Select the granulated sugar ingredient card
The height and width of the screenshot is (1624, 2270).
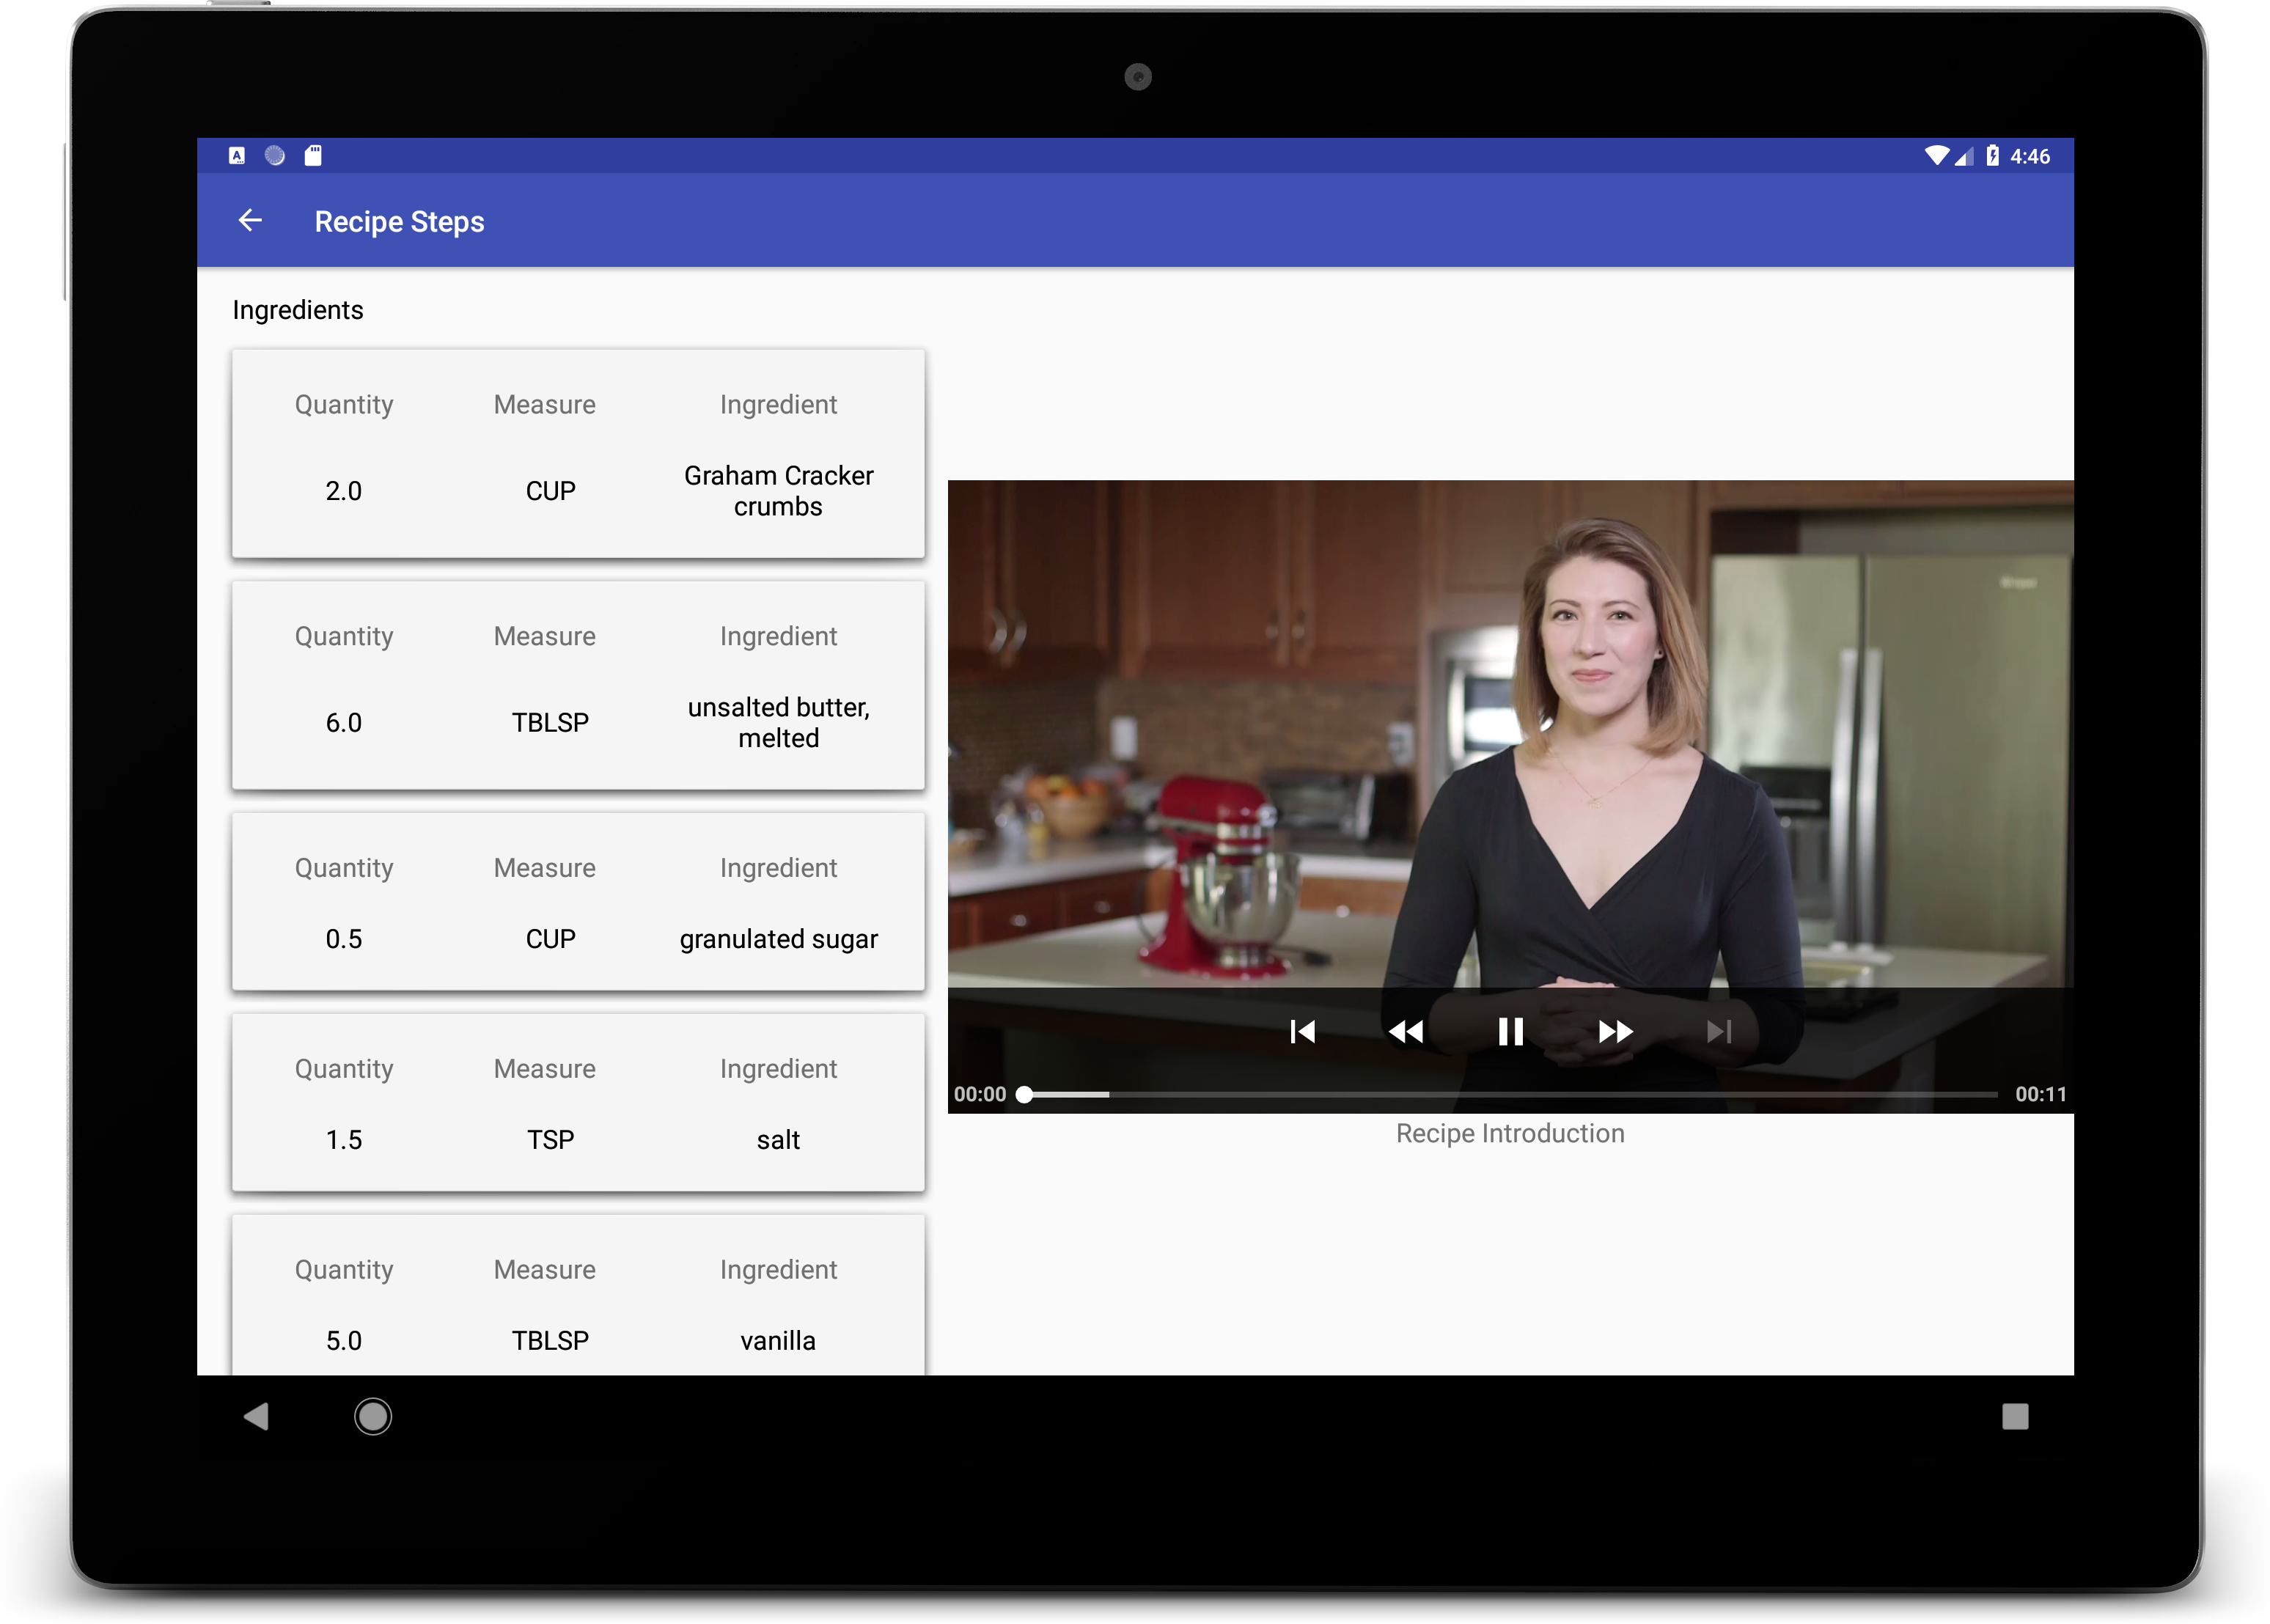point(578,901)
